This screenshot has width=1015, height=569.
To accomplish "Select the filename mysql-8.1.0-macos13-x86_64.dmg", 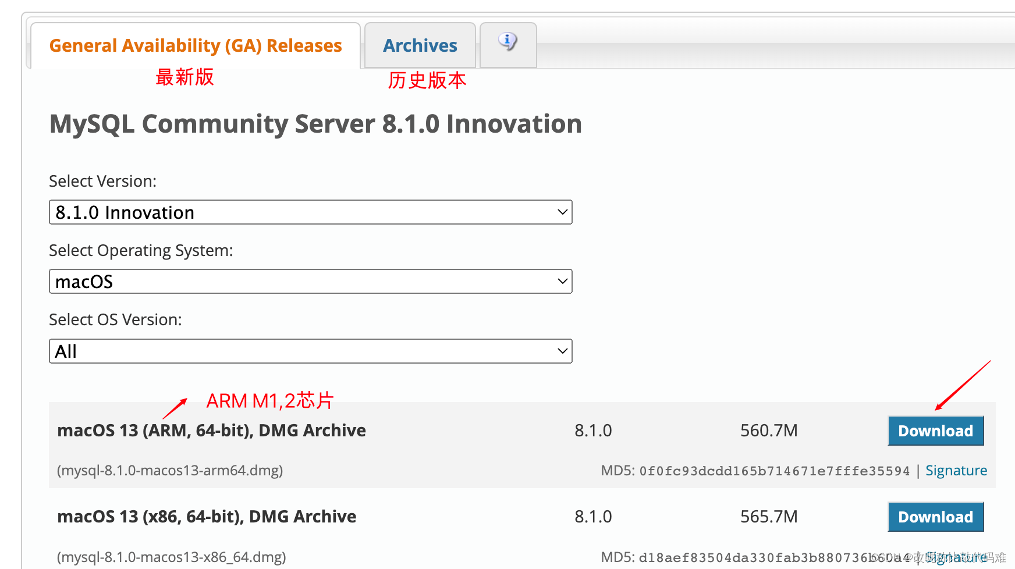I will coord(171,557).
